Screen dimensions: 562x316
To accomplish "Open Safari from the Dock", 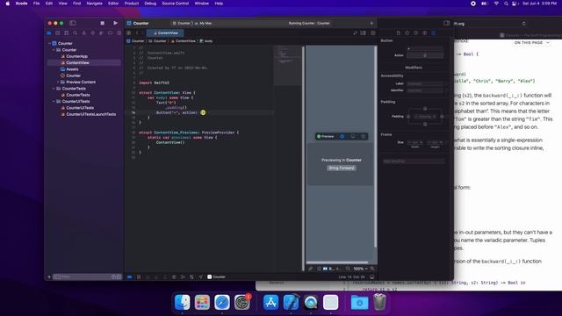I will (222, 302).
